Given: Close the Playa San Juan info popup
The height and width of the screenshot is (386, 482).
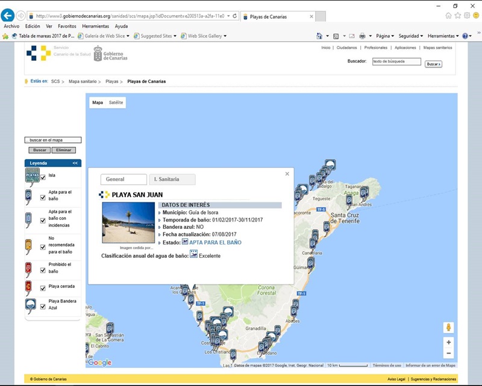Looking at the screenshot, I should [x=287, y=174].
